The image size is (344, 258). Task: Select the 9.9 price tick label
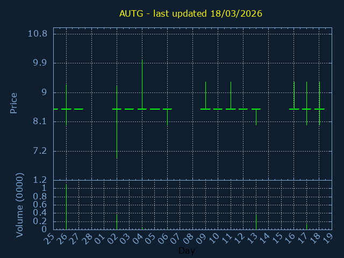coord(40,63)
